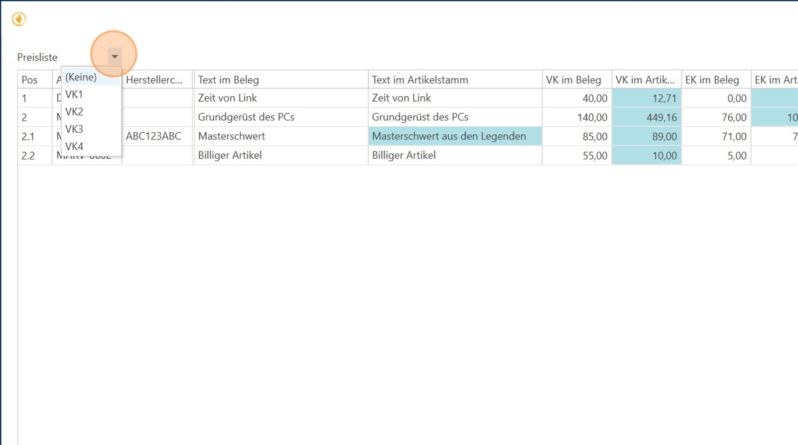
Task: Pick VK2 price list option
Action: (74, 112)
